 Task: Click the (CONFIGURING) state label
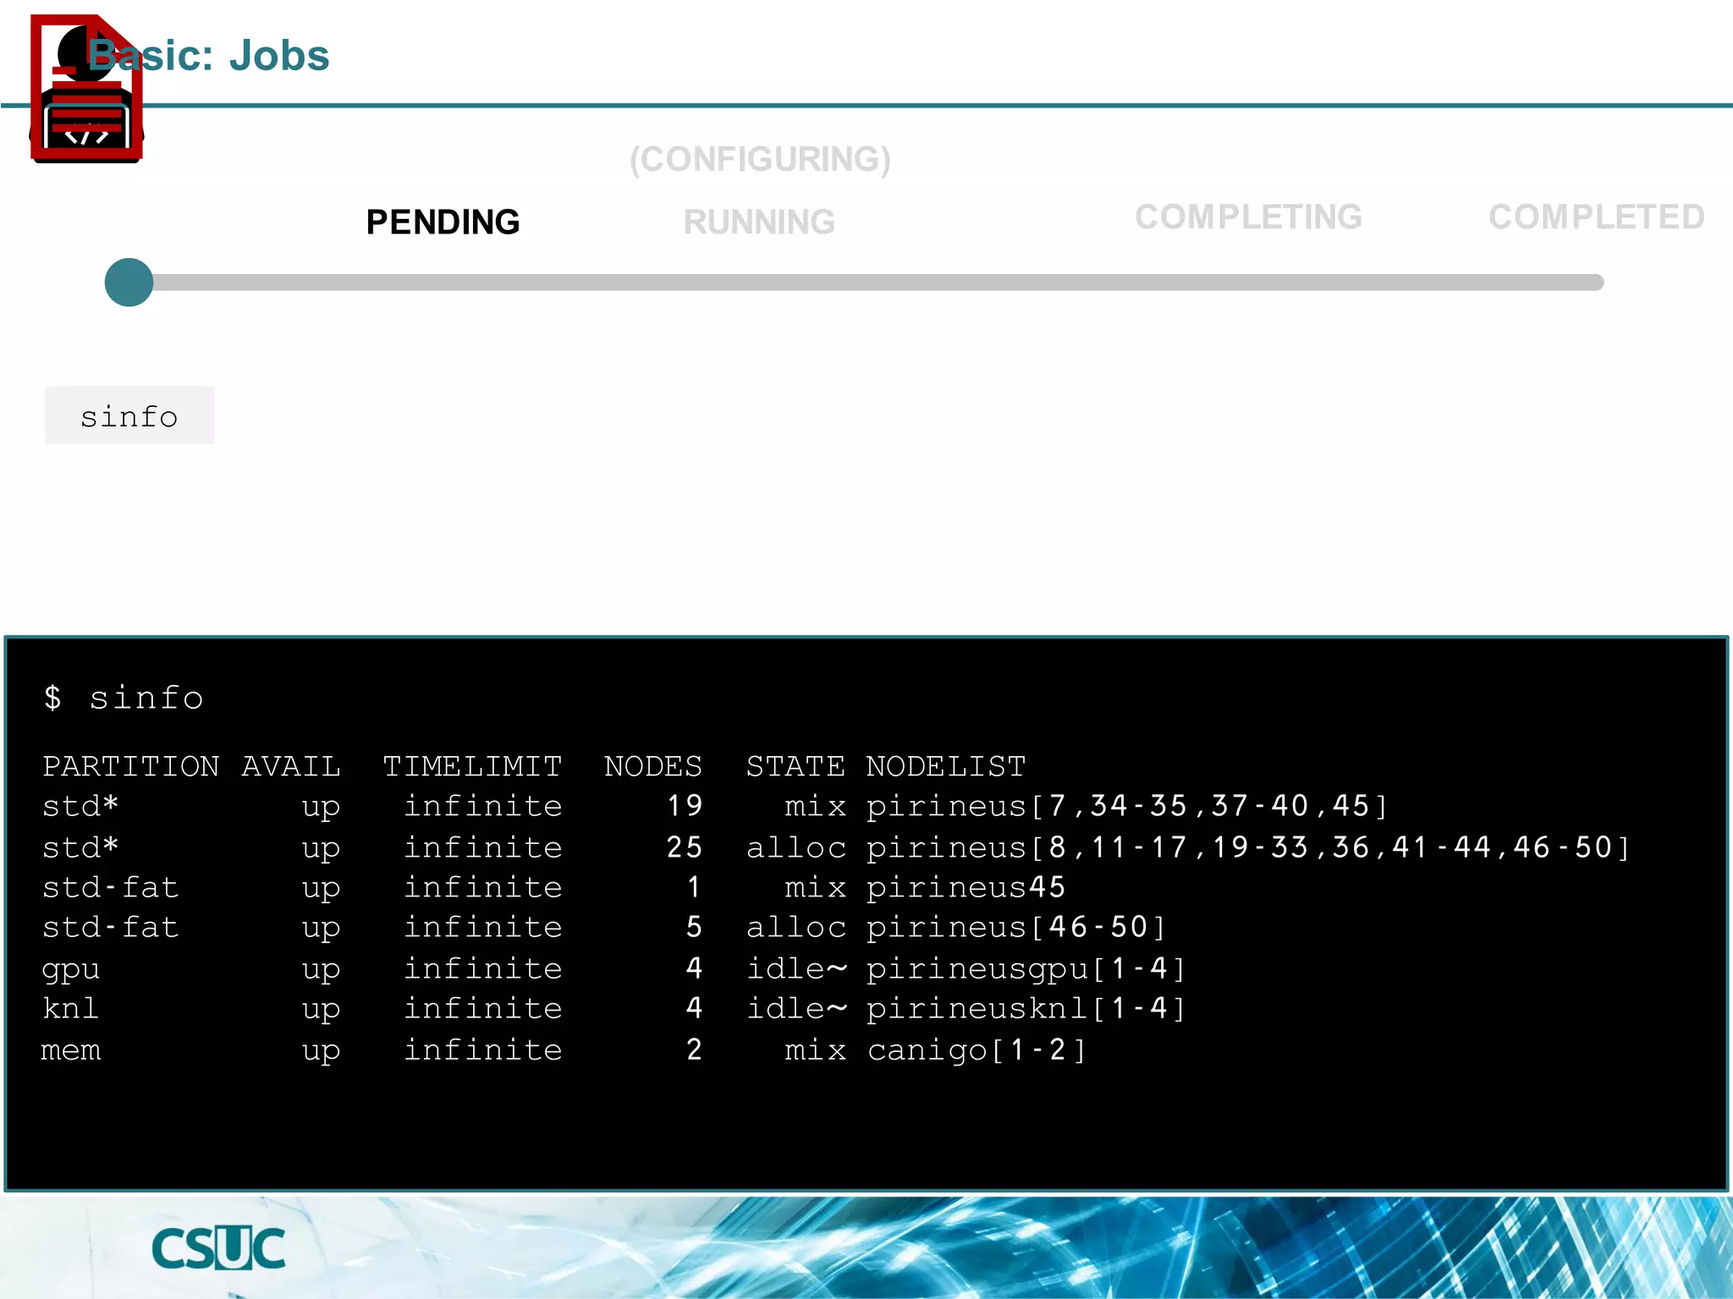[x=760, y=159]
